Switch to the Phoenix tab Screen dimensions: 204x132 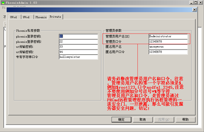click(41, 17)
